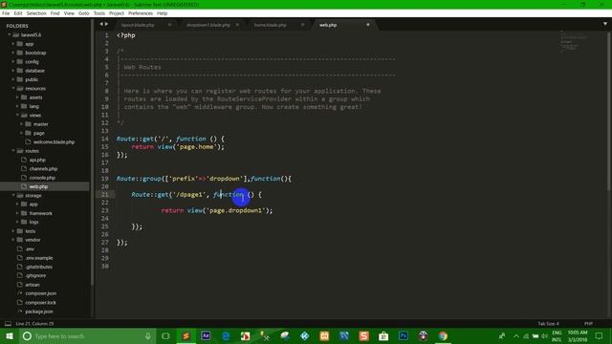The width and height of the screenshot is (612, 344).
Task: Switch to the layout.blade.php tab
Action: (138, 25)
